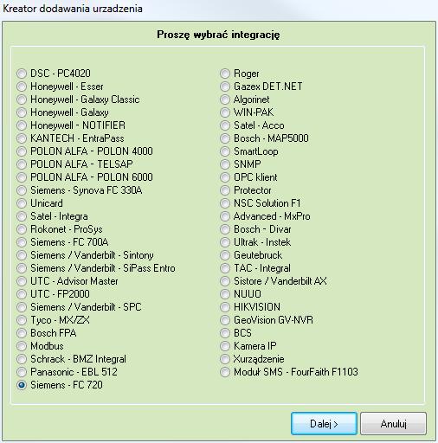Cancel the wizard with Anuluj
The width and height of the screenshot is (438, 443).
[x=393, y=423]
